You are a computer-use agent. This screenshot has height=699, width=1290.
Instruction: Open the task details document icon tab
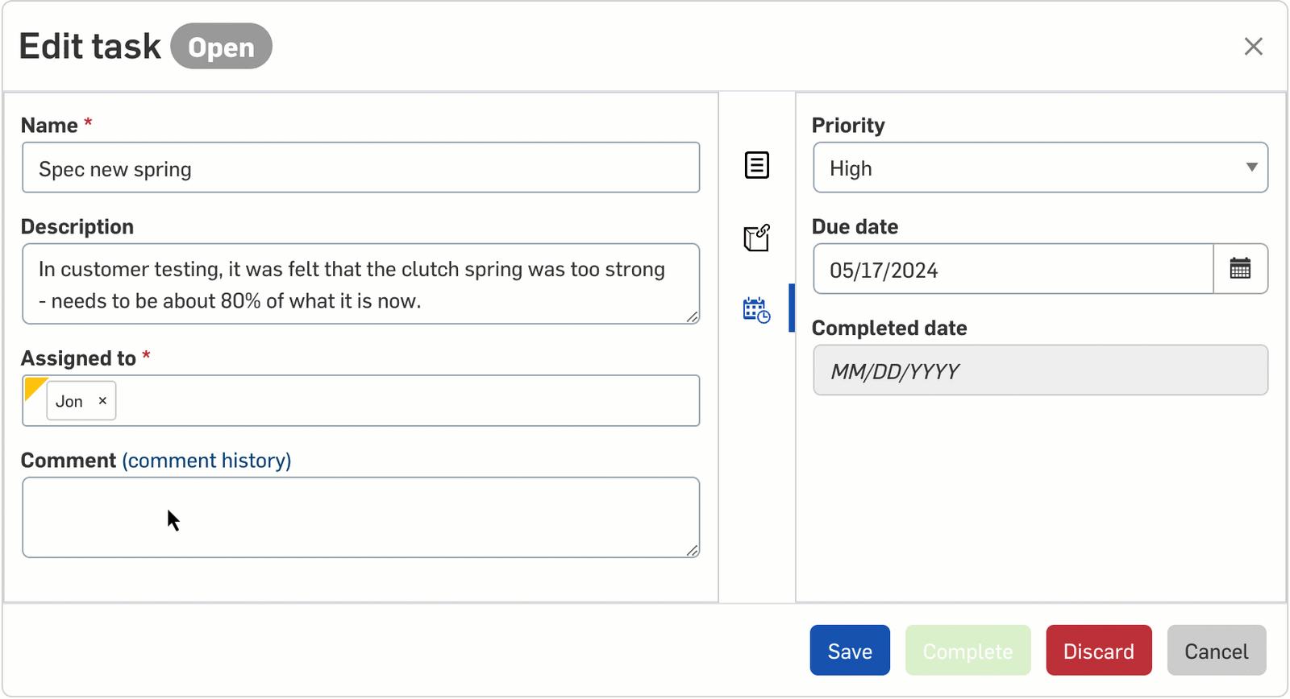pos(756,165)
